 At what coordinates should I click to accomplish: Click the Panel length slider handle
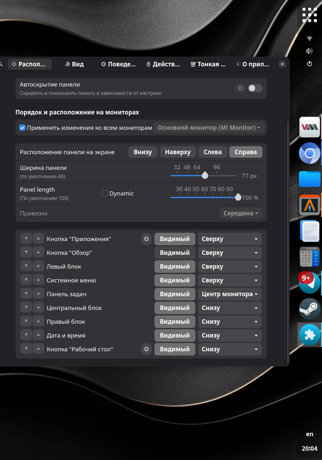pos(238,197)
